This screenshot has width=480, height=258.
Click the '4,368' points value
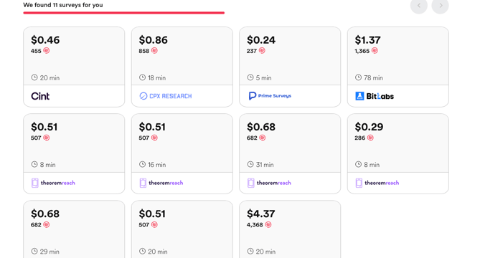click(x=255, y=225)
